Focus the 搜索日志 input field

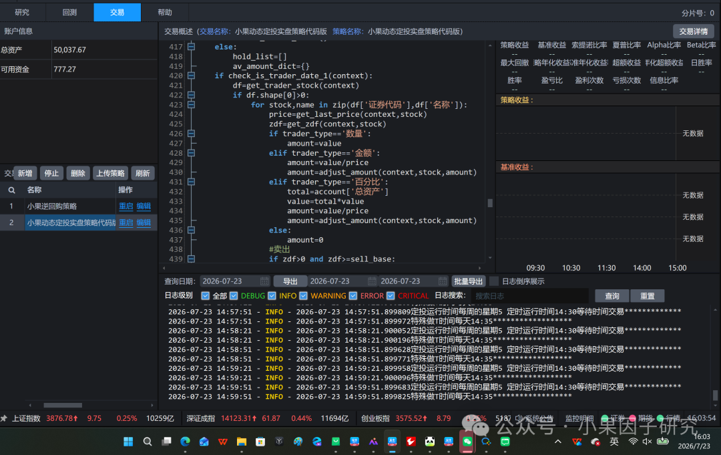(x=529, y=296)
